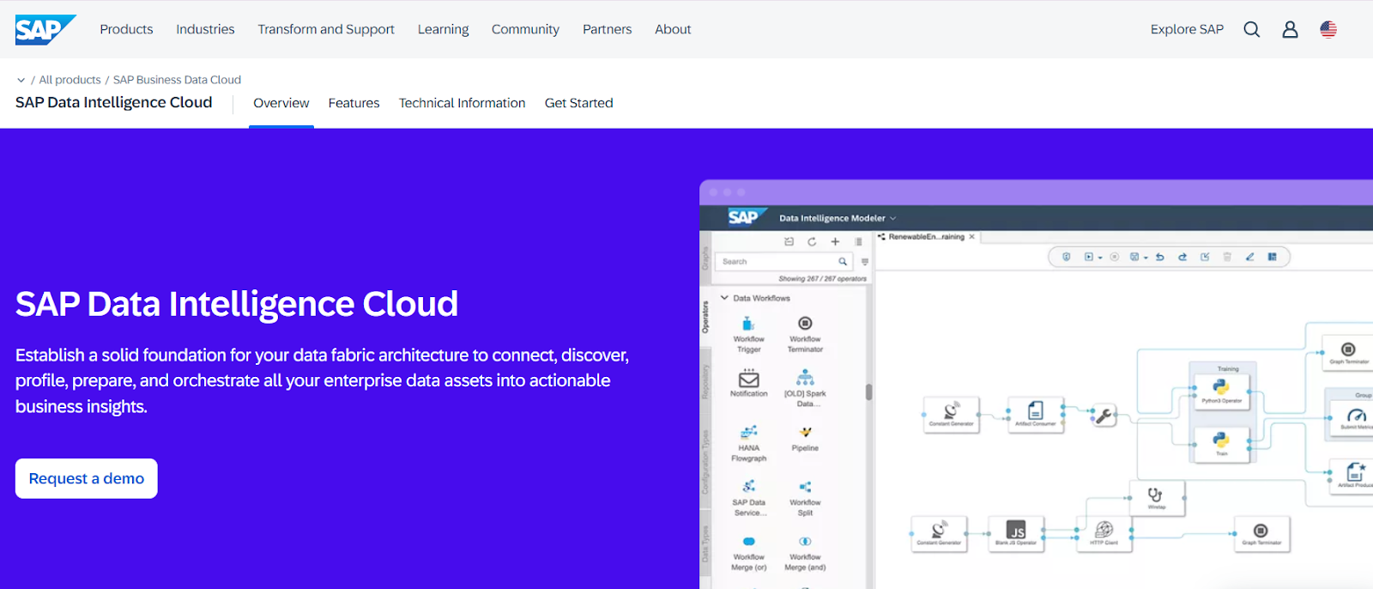Open the About menu
1373x589 pixels.
click(x=673, y=29)
